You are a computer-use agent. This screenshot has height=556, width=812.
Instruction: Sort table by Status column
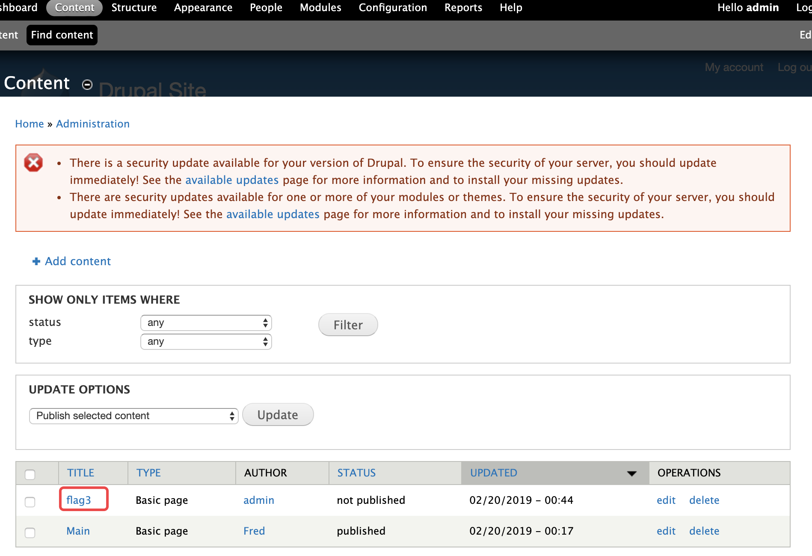(356, 473)
